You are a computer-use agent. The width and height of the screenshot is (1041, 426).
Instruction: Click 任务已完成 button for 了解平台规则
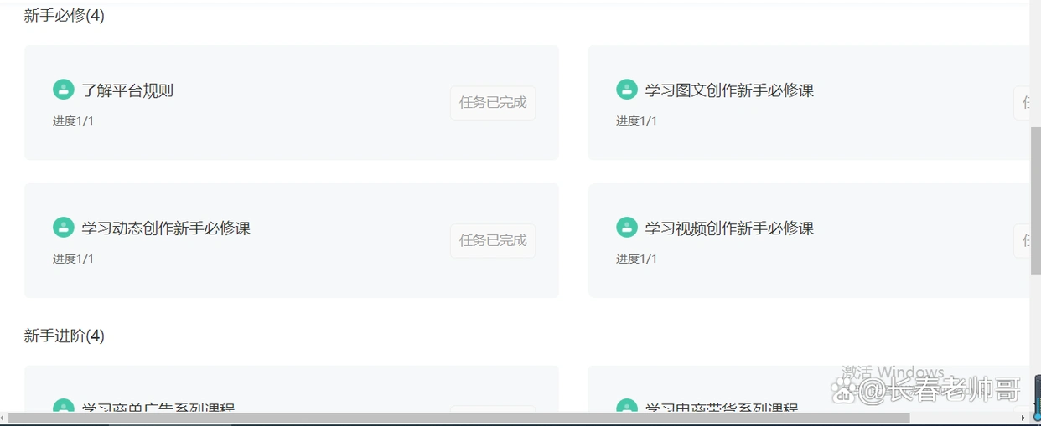[x=493, y=102]
